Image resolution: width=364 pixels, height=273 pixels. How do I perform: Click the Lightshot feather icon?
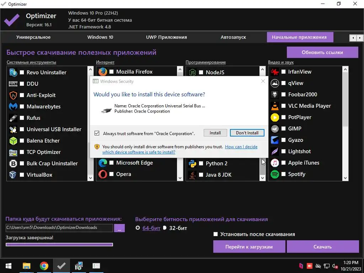(x=275, y=151)
